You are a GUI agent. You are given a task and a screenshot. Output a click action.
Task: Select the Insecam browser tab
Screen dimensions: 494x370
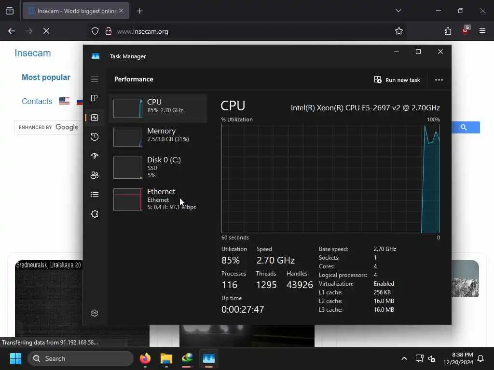coord(76,11)
